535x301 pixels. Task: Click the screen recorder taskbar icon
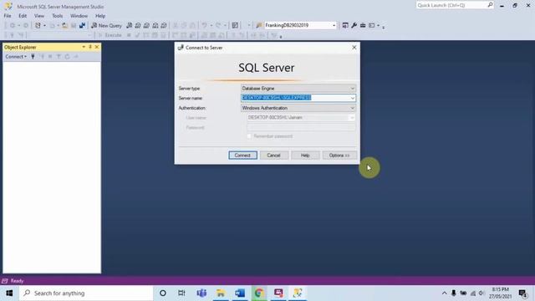(x=278, y=293)
